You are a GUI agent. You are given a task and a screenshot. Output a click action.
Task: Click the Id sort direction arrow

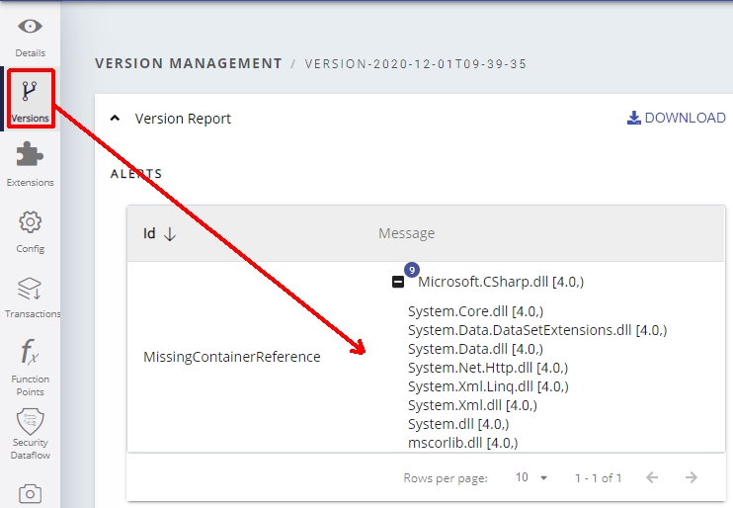(x=170, y=234)
